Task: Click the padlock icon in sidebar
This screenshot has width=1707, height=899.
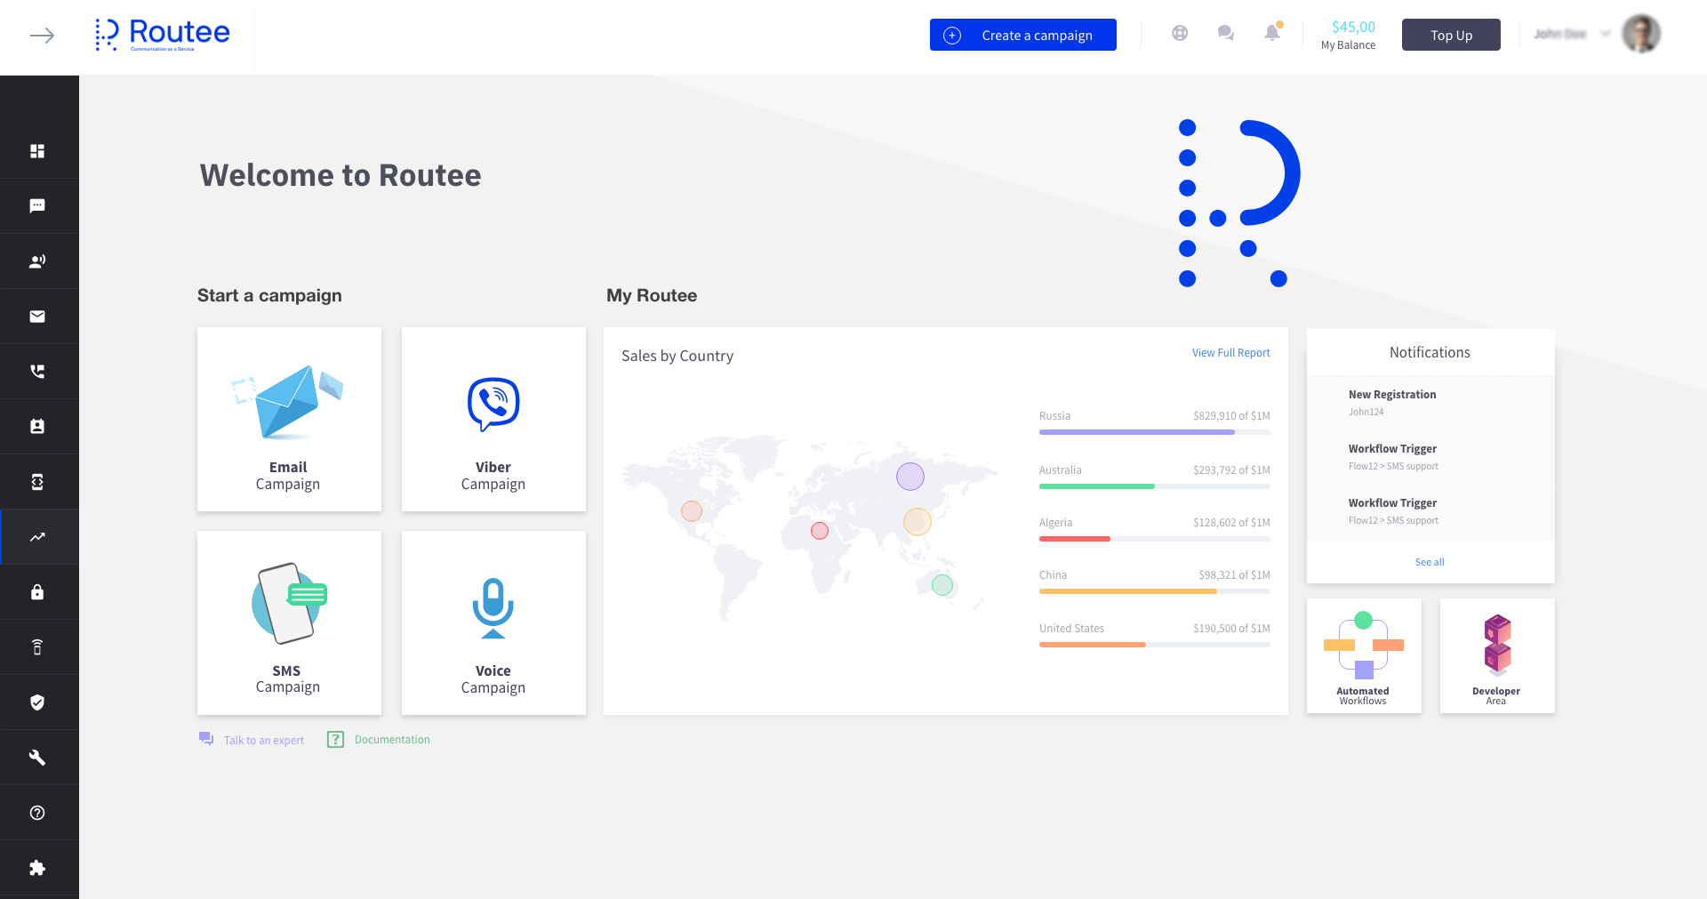Action: click(37, 592)
